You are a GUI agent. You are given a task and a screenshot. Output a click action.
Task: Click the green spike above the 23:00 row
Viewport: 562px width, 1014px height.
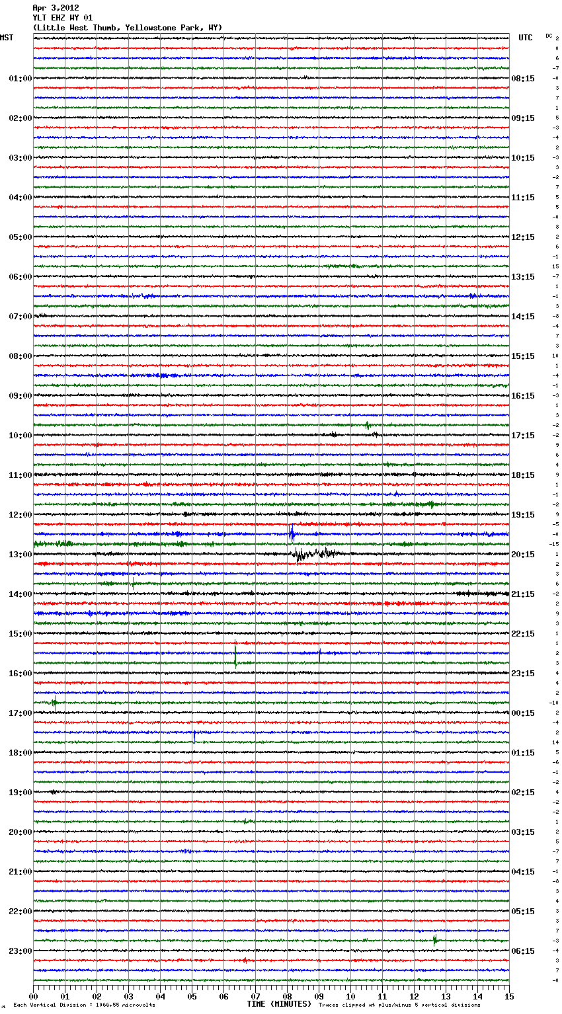click(434, 939)
